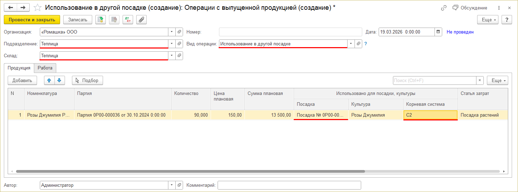Click Записать button
This screenshot has height=192, width=518.
tap(78, 20)
